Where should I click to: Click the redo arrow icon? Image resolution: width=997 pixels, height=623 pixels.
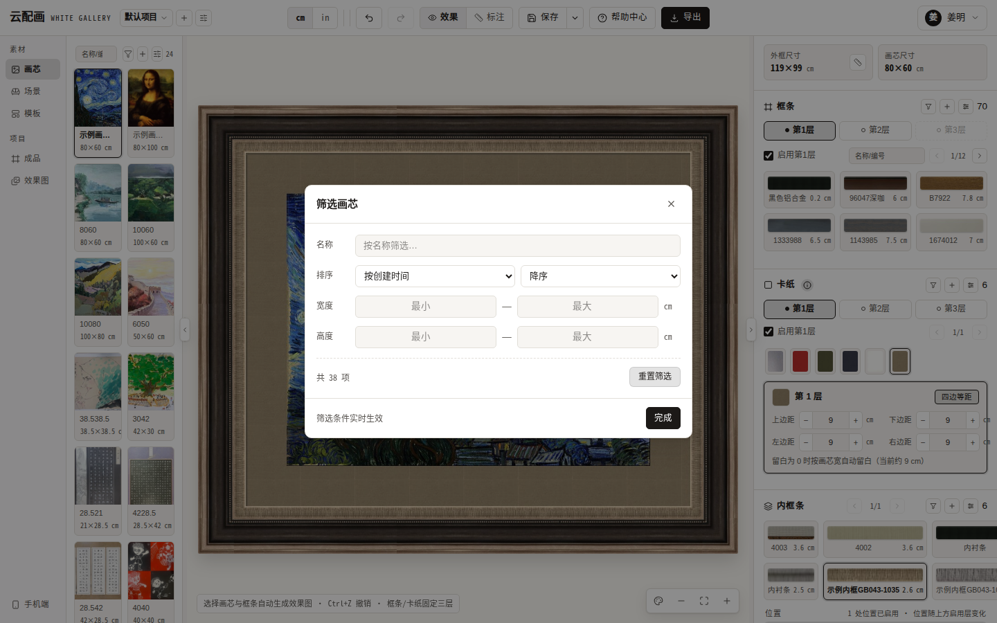tap(401, 18)
